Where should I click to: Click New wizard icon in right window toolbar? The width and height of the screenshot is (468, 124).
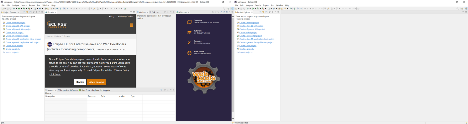click(x=236, y=9)
